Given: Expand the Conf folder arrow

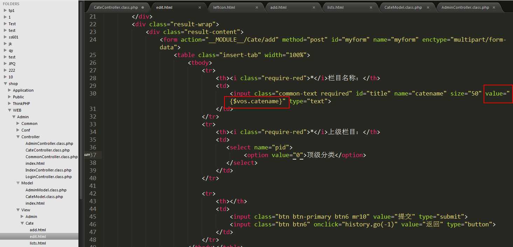Looking at the screenshot, I should coord(18,130).
